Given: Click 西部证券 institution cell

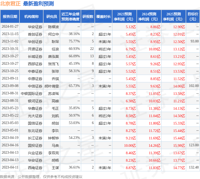Looking at the screenshot, I should point(35,64).
